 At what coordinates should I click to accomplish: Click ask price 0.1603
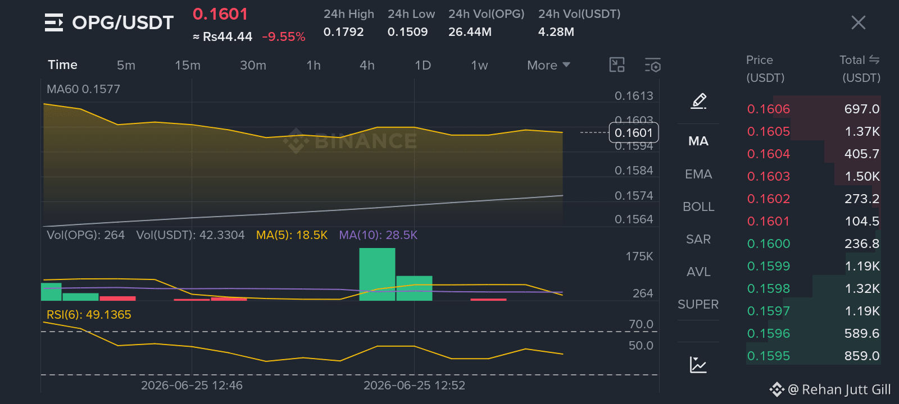pyautogui.click(x=768, y=176)
